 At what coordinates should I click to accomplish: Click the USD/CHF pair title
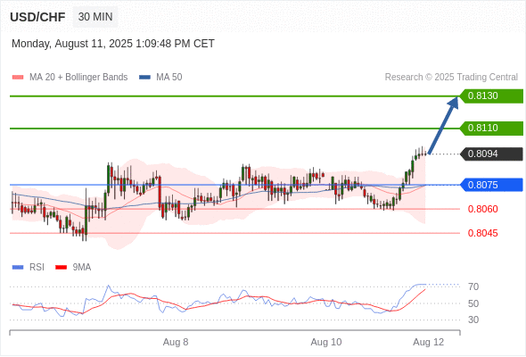(37, 17)
